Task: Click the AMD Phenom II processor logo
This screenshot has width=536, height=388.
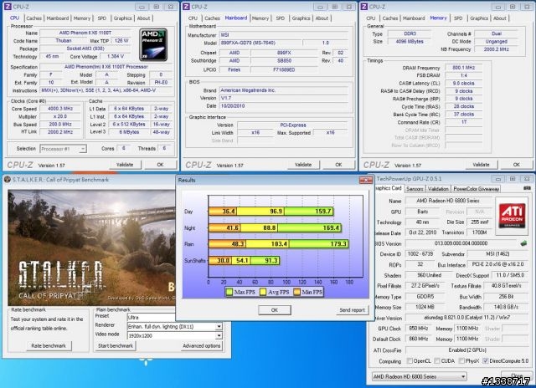Action: click(153, 44)
